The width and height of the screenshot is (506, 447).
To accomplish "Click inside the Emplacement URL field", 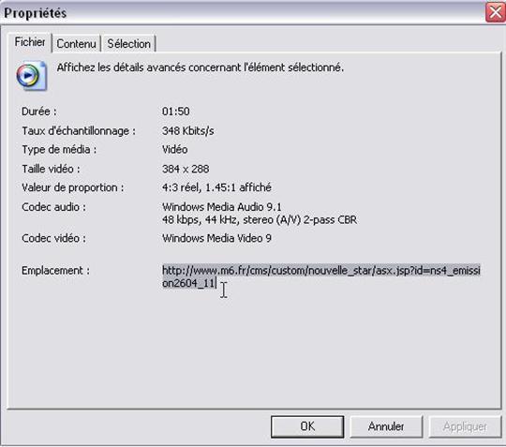I will [321, 276].
